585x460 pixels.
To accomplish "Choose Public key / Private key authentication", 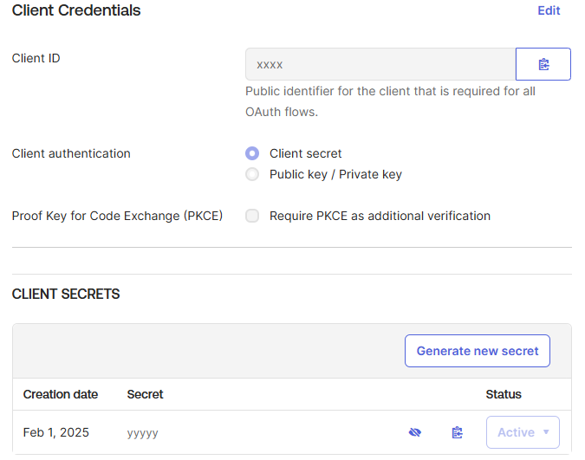I will click(252, 174).
